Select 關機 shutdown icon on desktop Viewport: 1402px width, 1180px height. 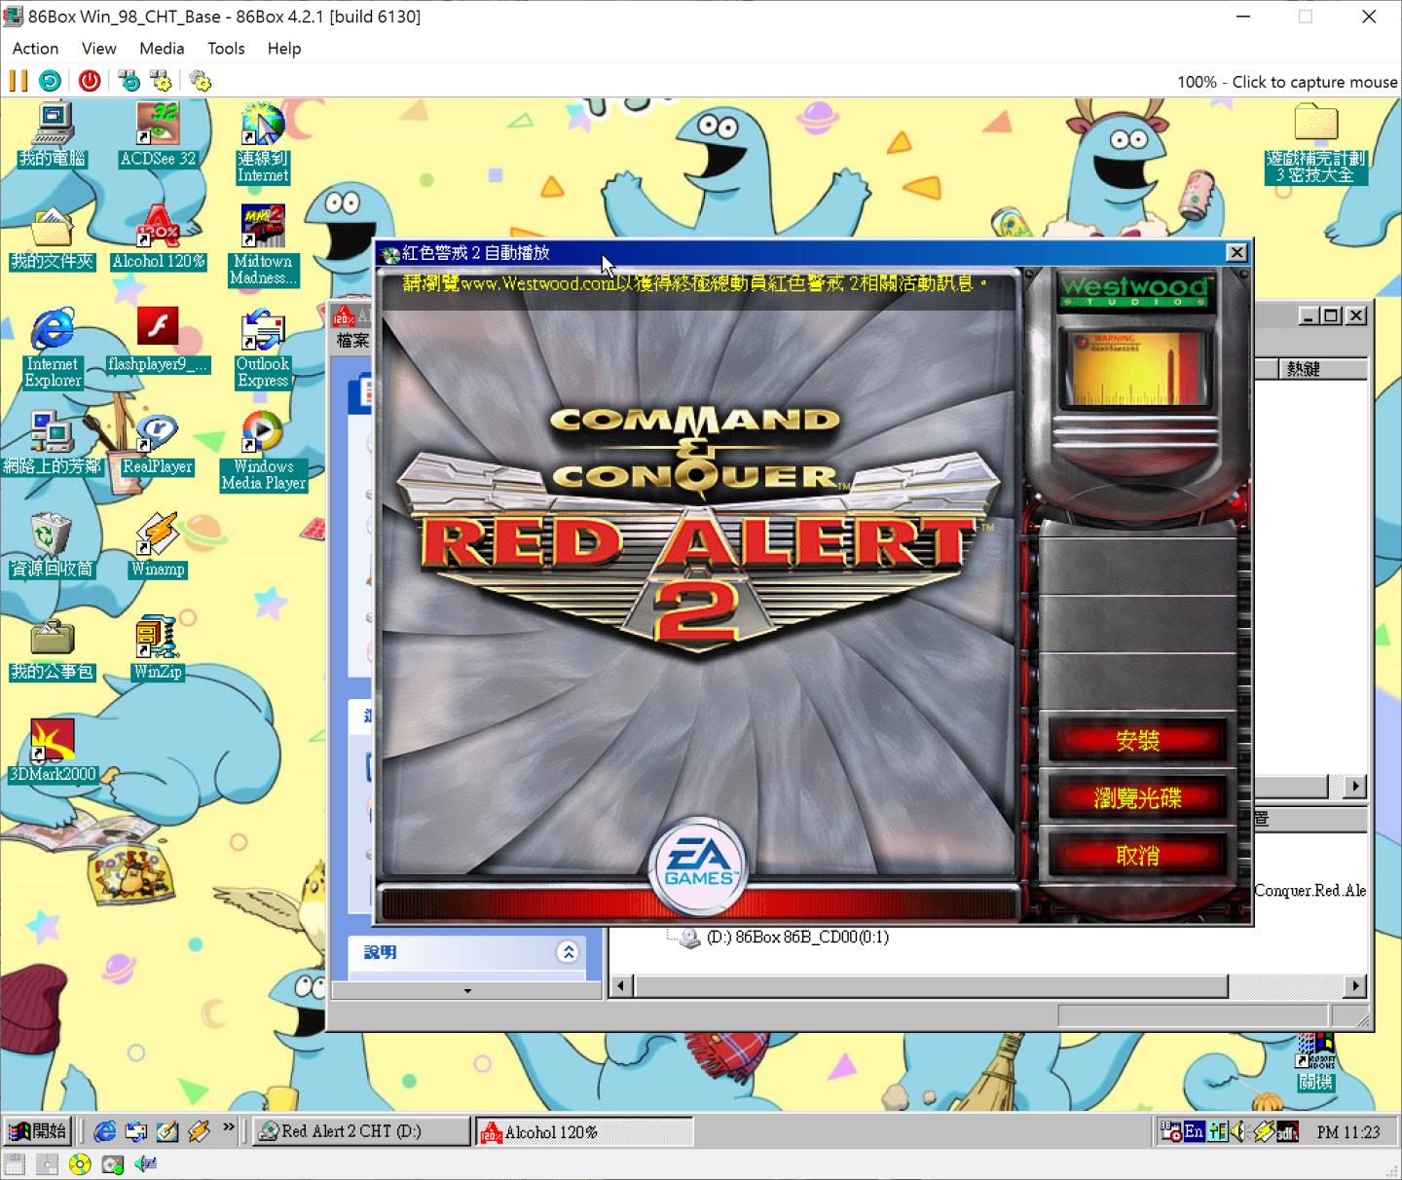click(1316, 1063)
